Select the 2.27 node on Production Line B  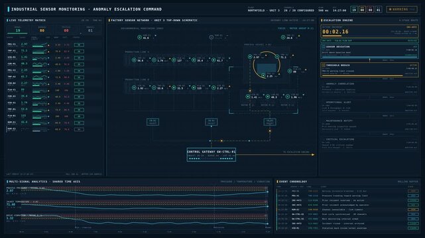coord(213,88)
